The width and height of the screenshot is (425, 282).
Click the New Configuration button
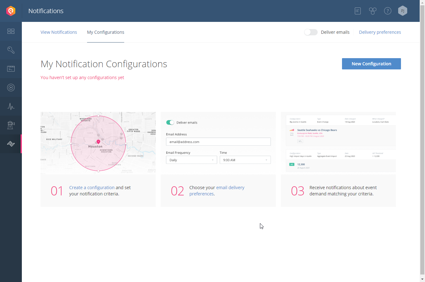pyautogui.click(x=371, y=64)
